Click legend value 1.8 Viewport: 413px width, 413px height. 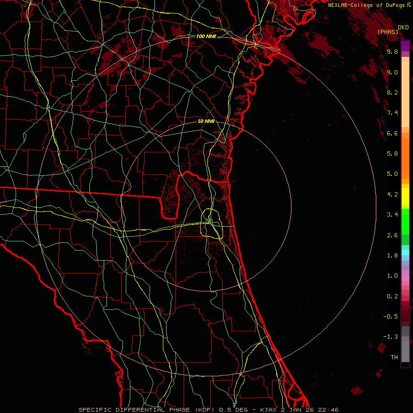tap(392, 256)
